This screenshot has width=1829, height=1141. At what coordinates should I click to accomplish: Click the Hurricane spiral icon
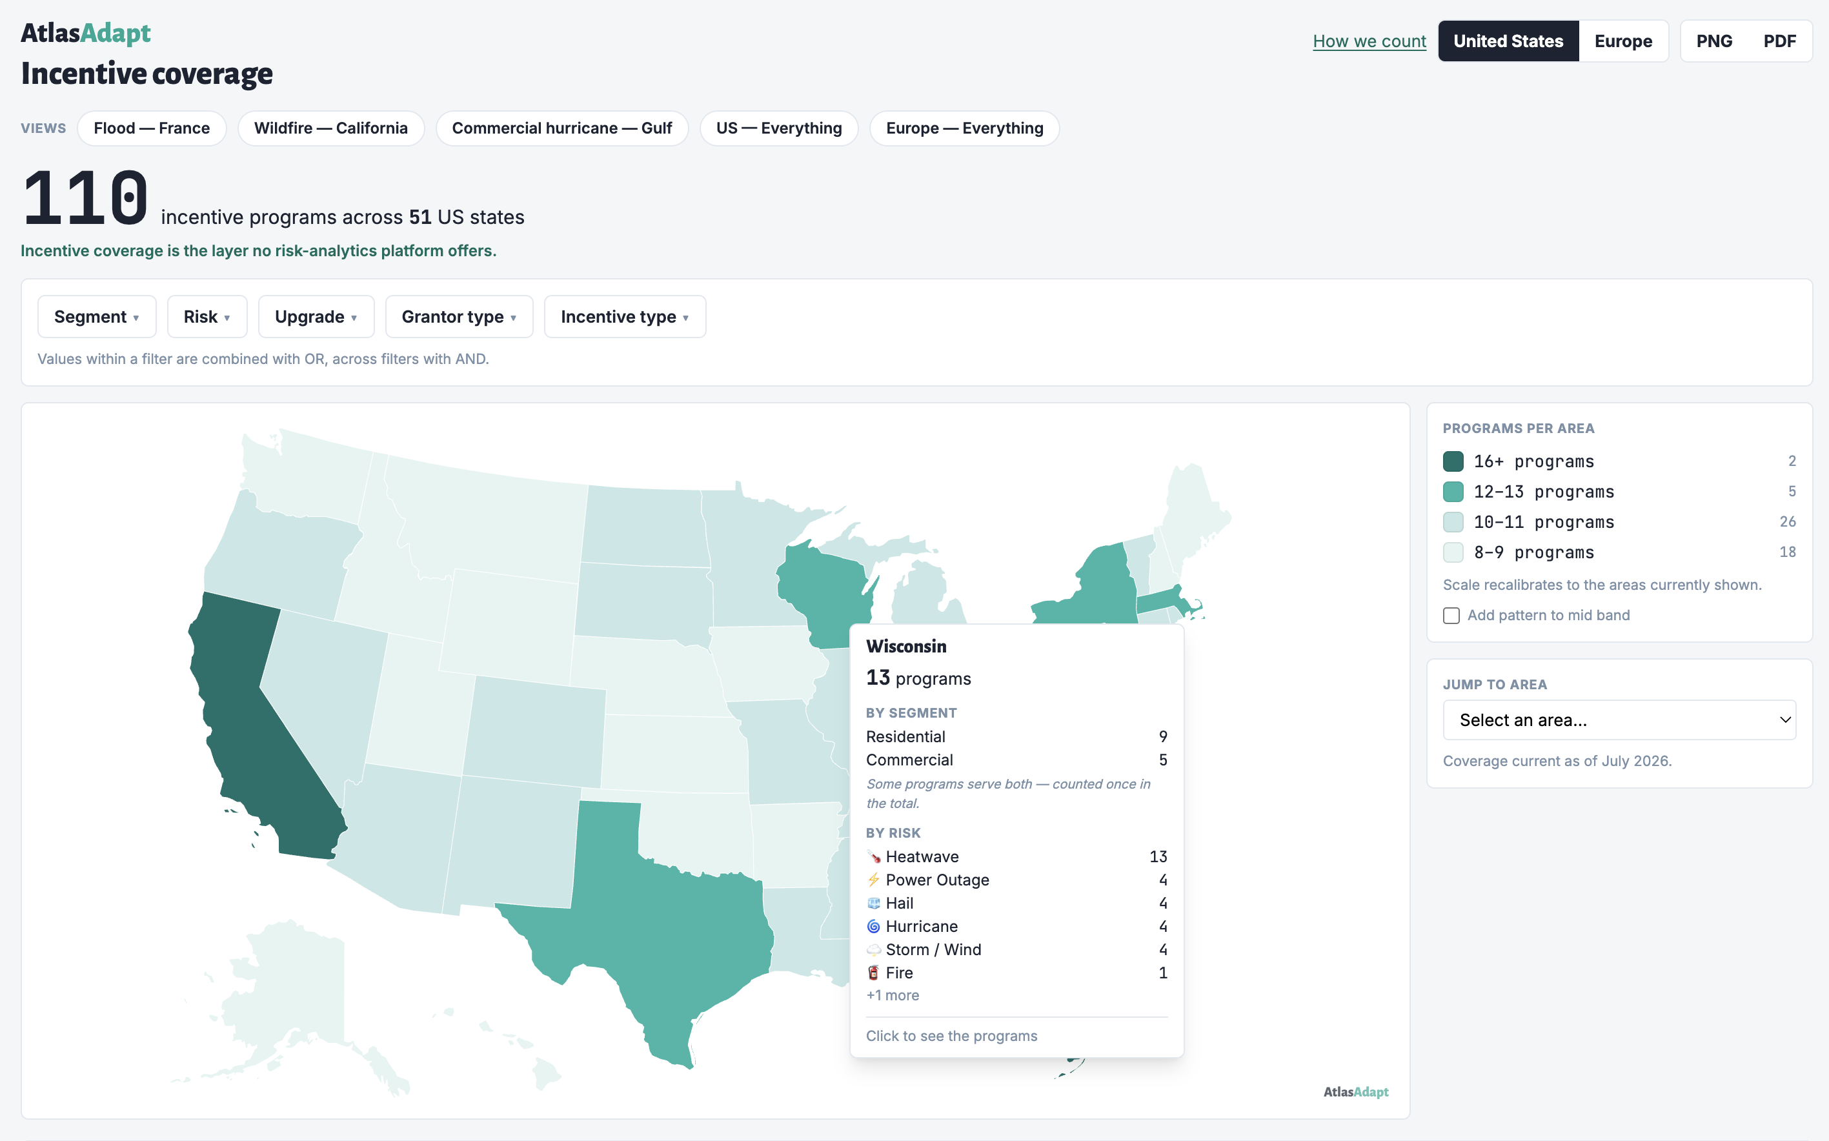tap(874, 927)
